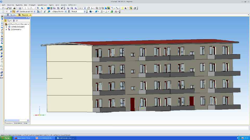The width and height of the screenshot is (250, 140).
Task: Click the Refresh view icon
Action: click(x=89, y=8)
